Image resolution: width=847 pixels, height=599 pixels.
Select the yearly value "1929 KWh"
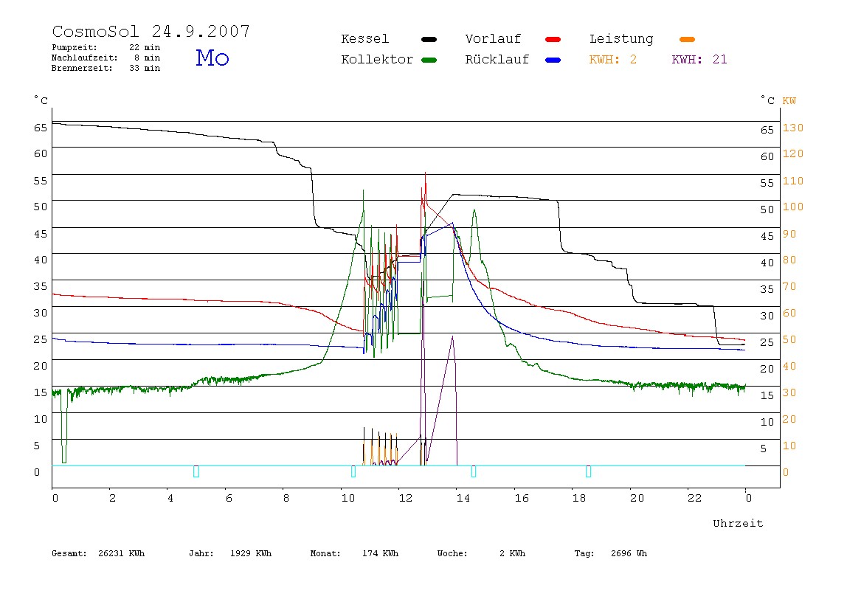tap(251, 553)
